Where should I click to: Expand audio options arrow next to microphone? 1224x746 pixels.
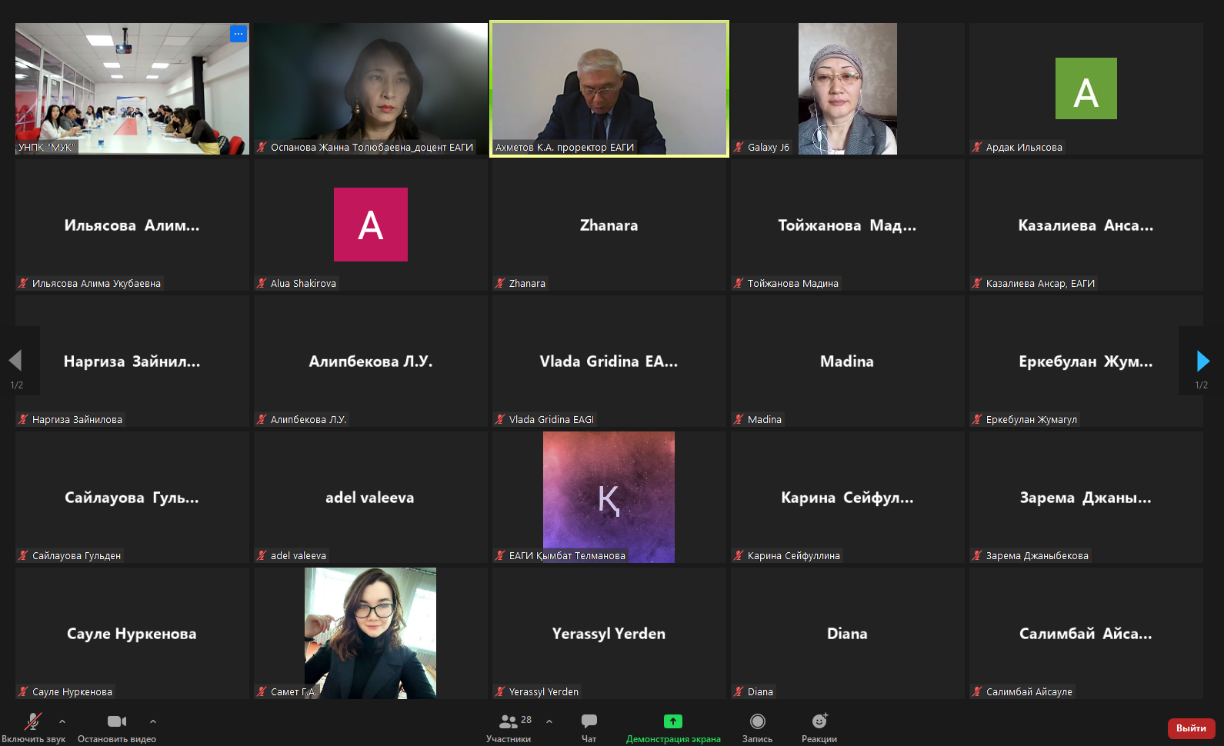click(62, 721)
